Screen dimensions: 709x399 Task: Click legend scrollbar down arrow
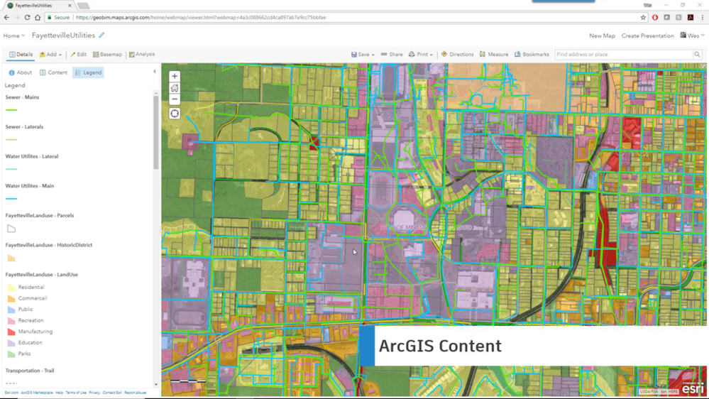point(156,385)
